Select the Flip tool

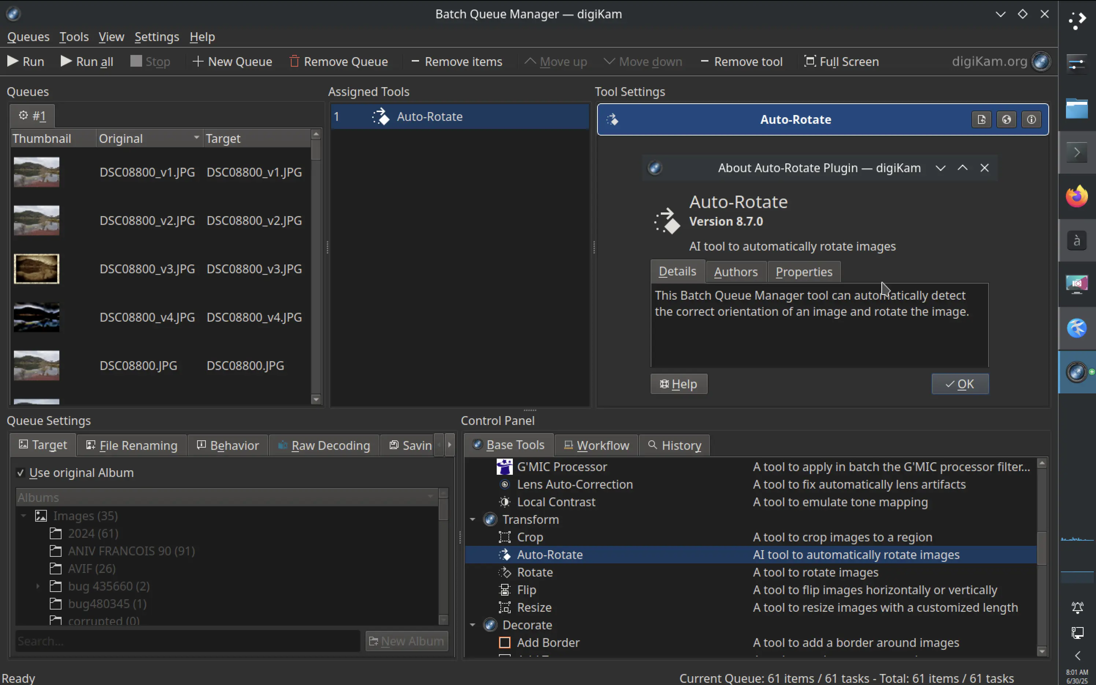click(x=527, y=589)
